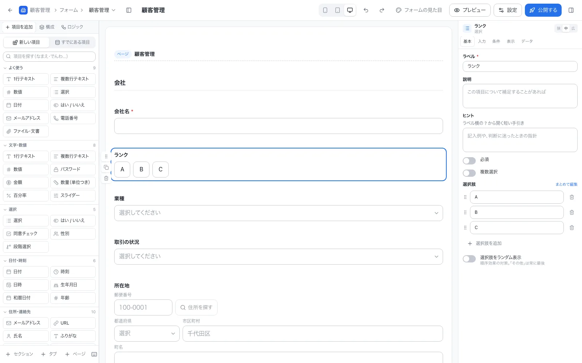Click the back arrow icon

pos(10,10)
